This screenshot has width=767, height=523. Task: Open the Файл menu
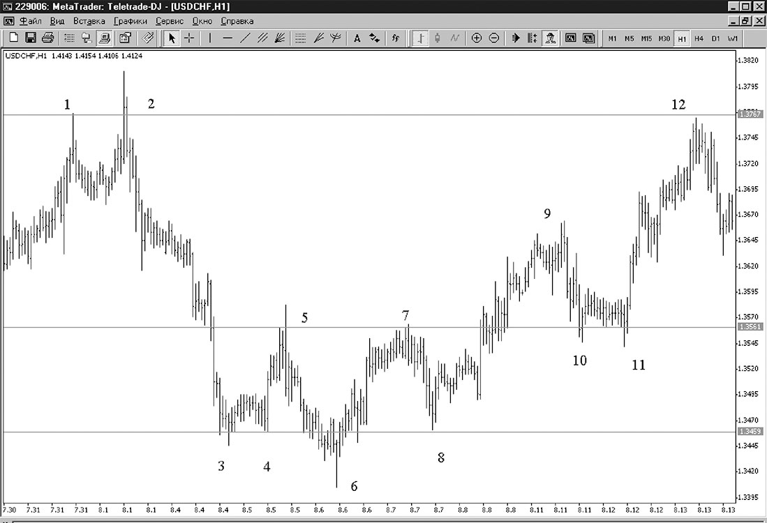pyautogui.click(x=30, y=21)
